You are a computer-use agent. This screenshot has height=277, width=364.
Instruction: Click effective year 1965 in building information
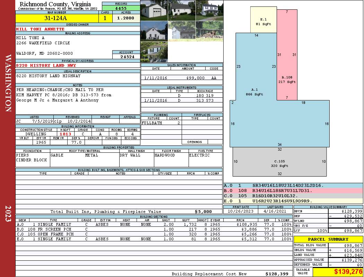[x=41, y=142]
